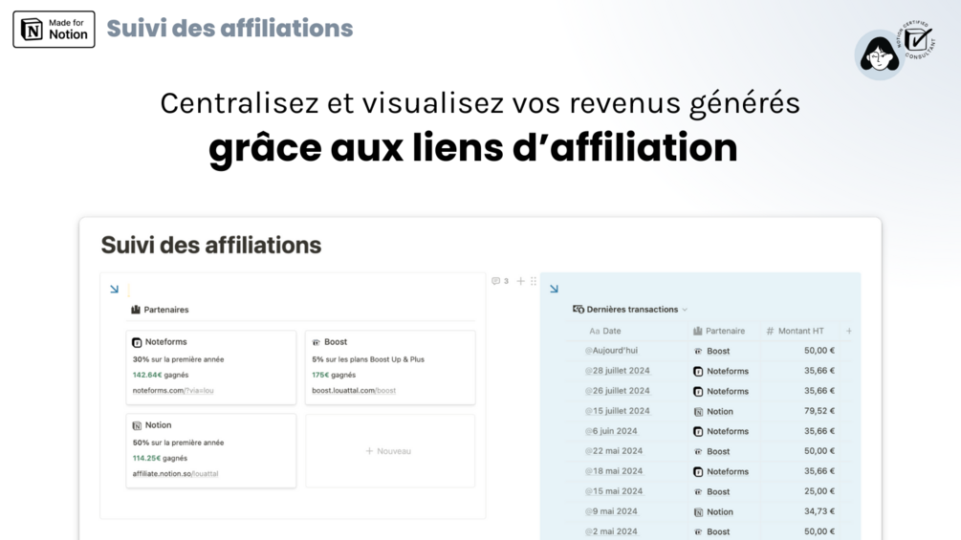Image resolution: width=961 pixels, height=540 pixels.
Task: Click the Notion certified consultant avatar
Action: click(x=880, y=55)
